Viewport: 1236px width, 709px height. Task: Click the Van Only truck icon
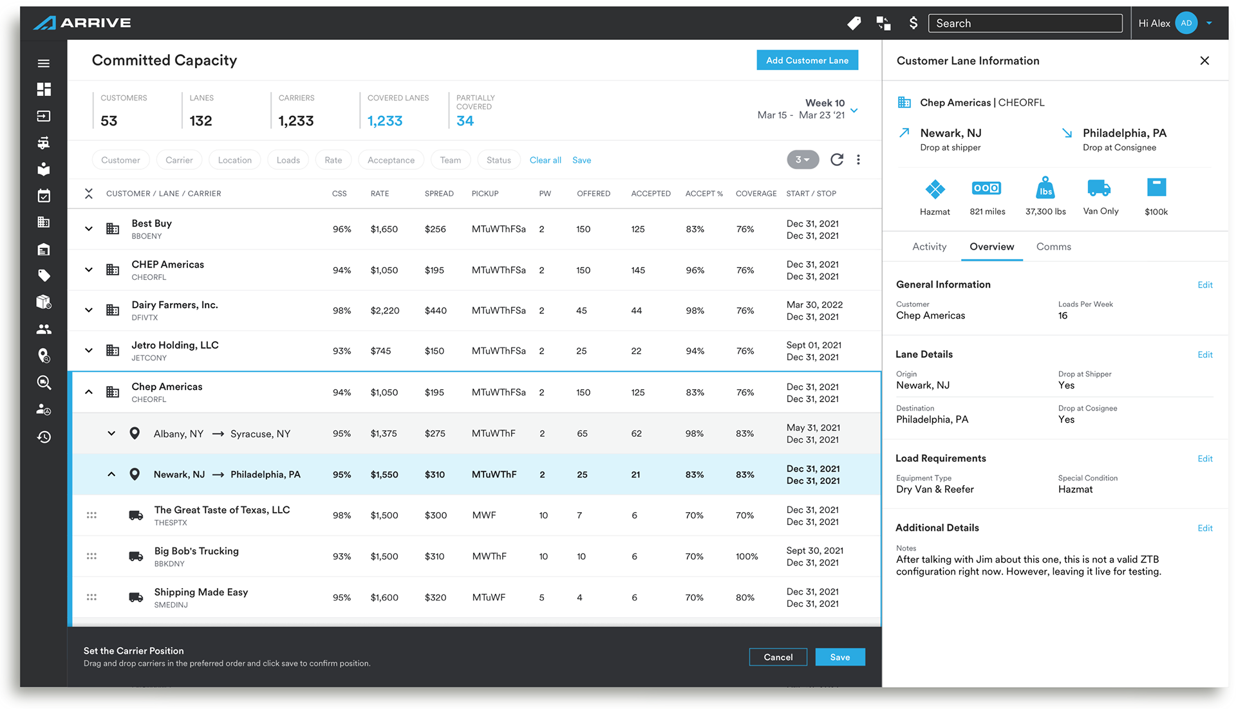1099,188
